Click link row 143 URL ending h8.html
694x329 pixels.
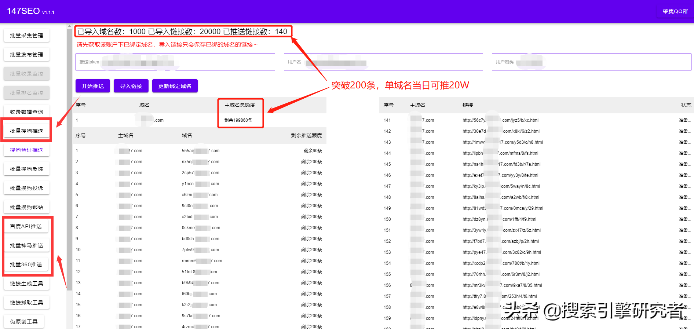coord(503,142)
